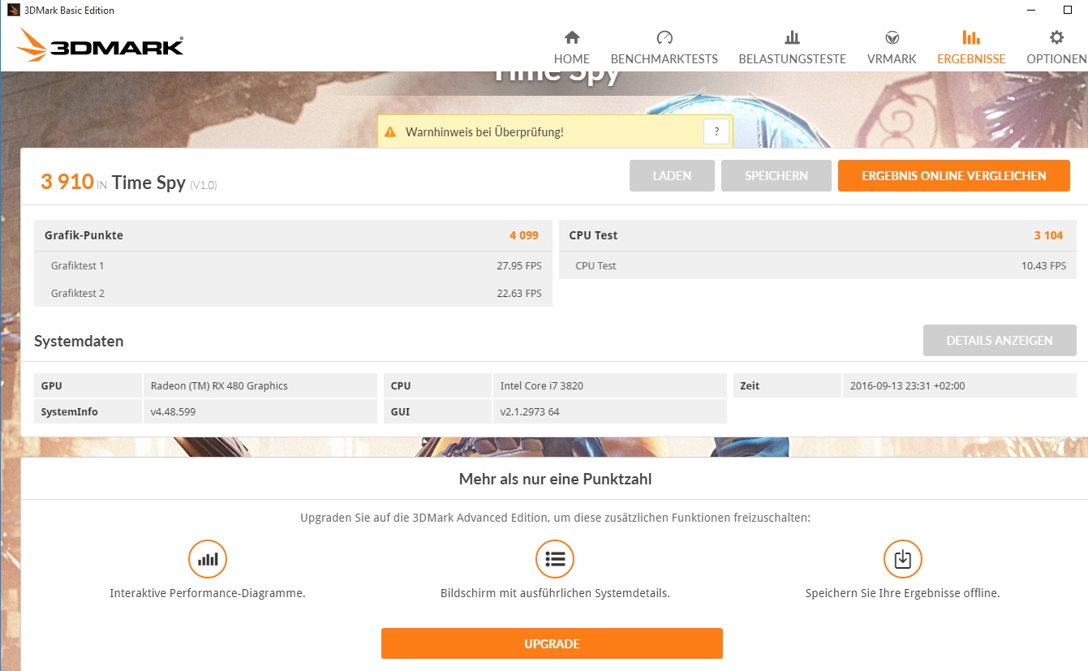Click the 27.95 FPS value

519,265
